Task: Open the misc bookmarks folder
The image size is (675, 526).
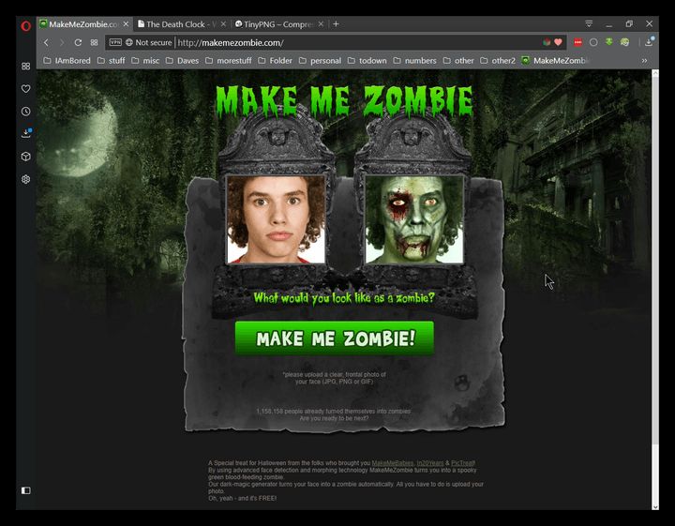Action: tap(145, 61)
